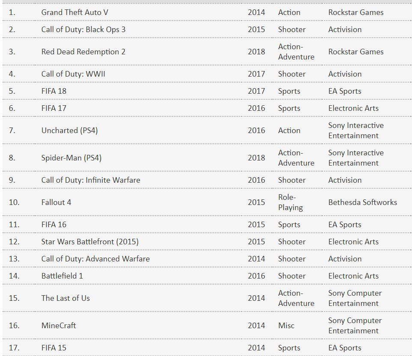Image resolution: width=412 pixels, height=356 pixels.
Task: Select 'Electronic Arts' in Battlefield 1 row
Action: click(353, 276)
